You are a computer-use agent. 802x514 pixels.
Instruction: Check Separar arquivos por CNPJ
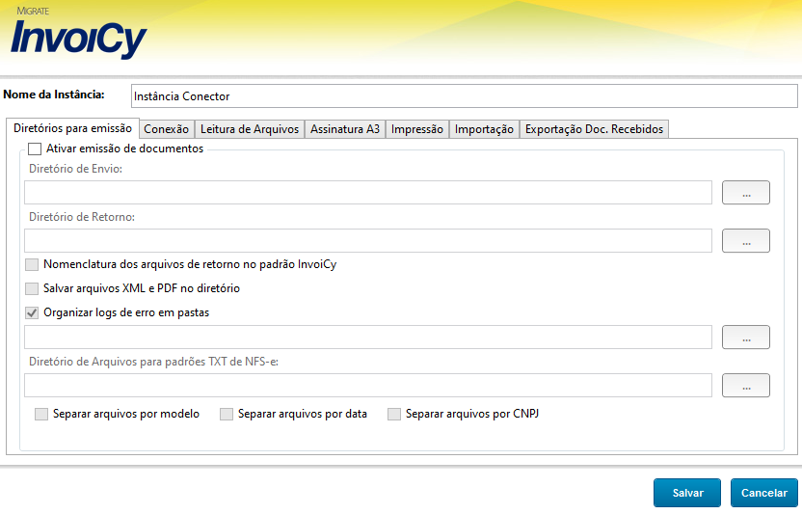click(394, 415)
